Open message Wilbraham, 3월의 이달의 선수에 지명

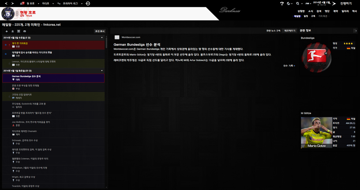53,169
